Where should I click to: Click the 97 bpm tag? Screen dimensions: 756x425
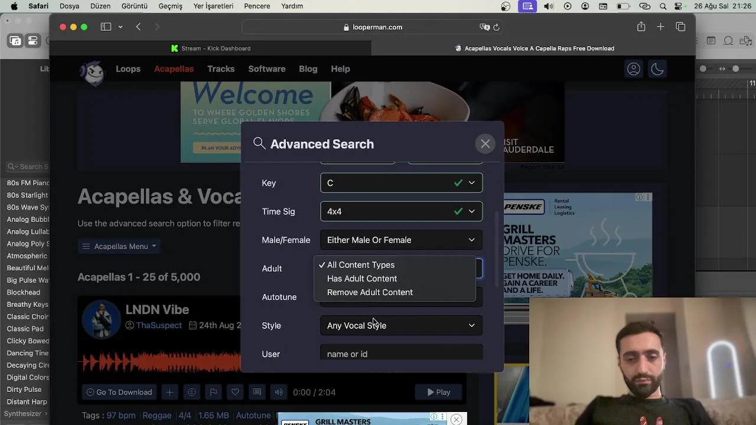(x=121, y=416)
